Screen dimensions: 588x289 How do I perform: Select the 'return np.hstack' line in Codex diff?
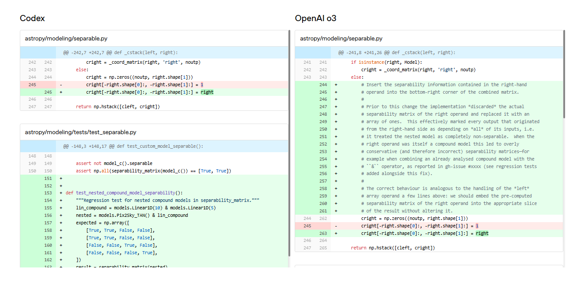tap(154, 107)
